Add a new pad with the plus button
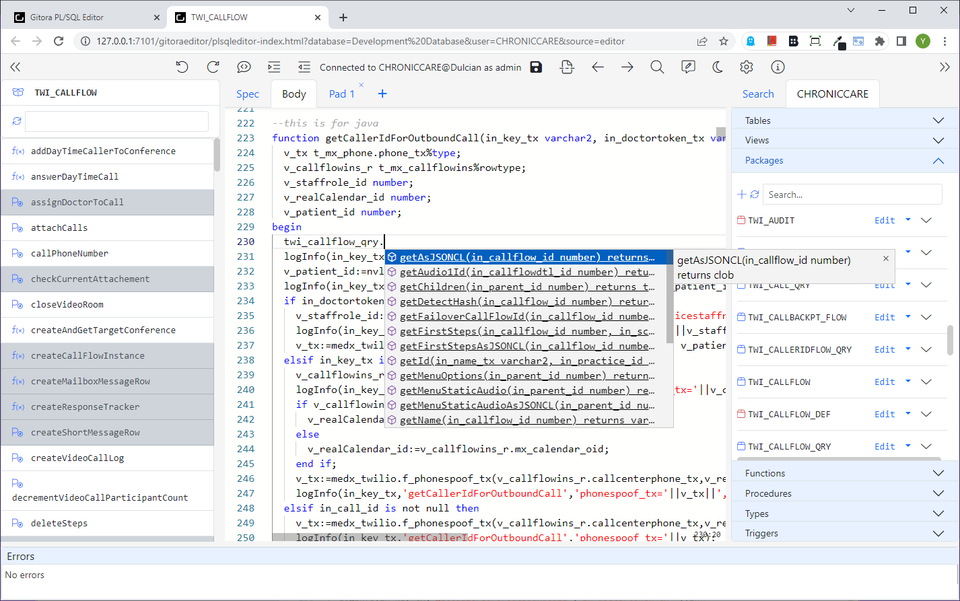This screenshot has width=960, height=601. tap(382, 94)
